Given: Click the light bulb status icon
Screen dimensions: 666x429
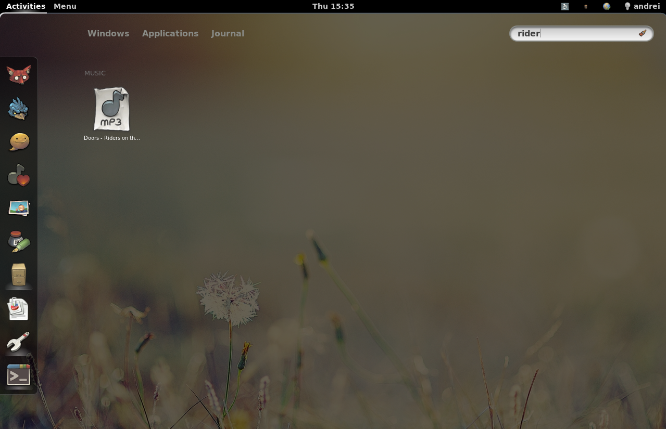Looking at the screenshot, I should 627,6.
